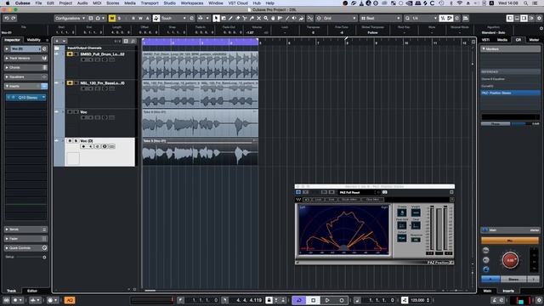The width and height of the screenshot is (544, 306).
Task: Switch to the Media tab in right zone
Action: (x=502, y=40)
